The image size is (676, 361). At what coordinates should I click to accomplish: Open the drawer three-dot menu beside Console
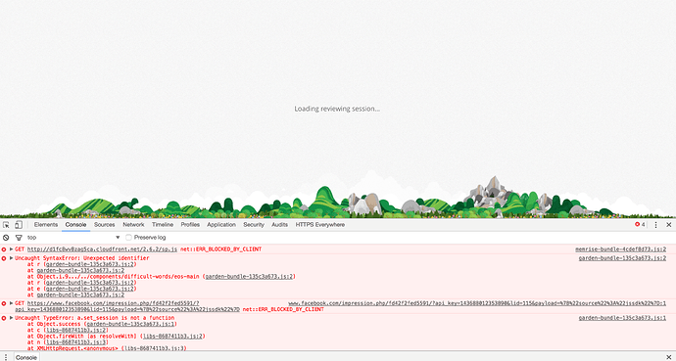point(6,357)
